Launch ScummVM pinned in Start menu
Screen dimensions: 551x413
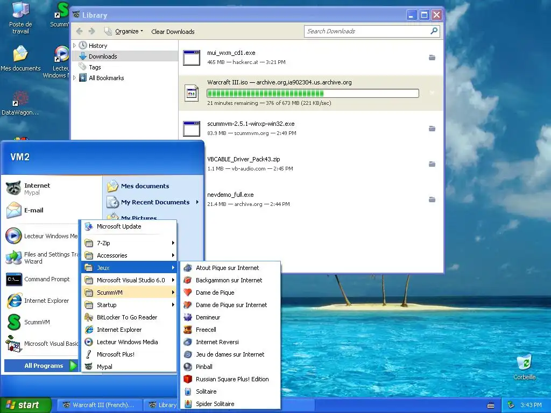point(41,322)
